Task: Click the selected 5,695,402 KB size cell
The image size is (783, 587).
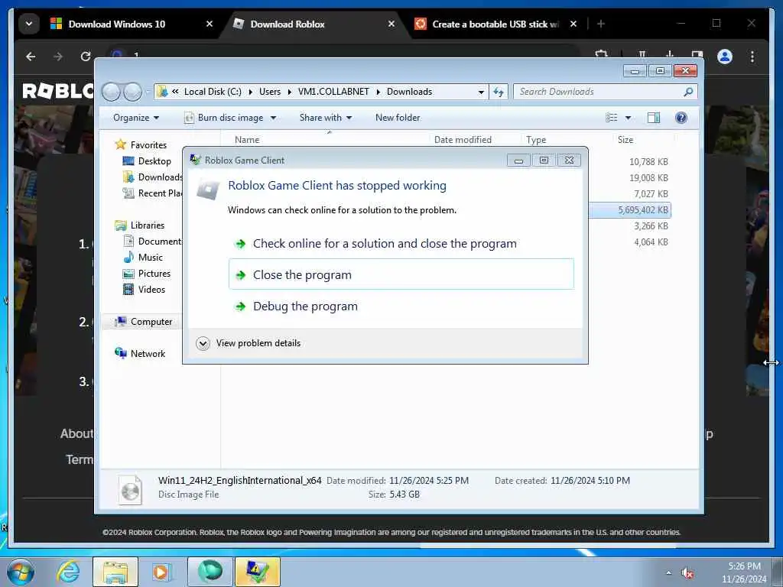Action: [642, 210]
